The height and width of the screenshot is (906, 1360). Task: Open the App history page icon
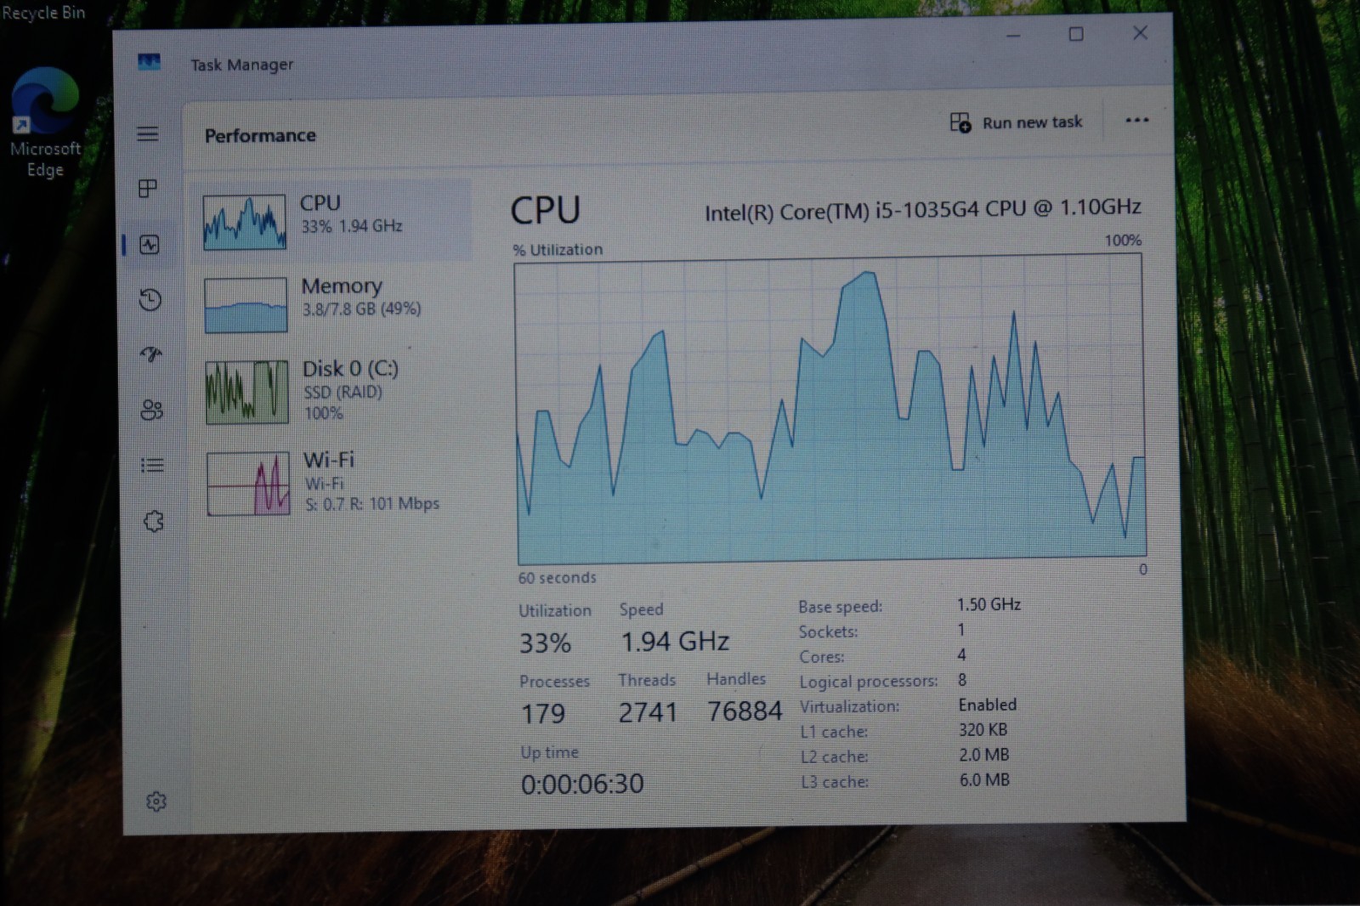point(150,299)
